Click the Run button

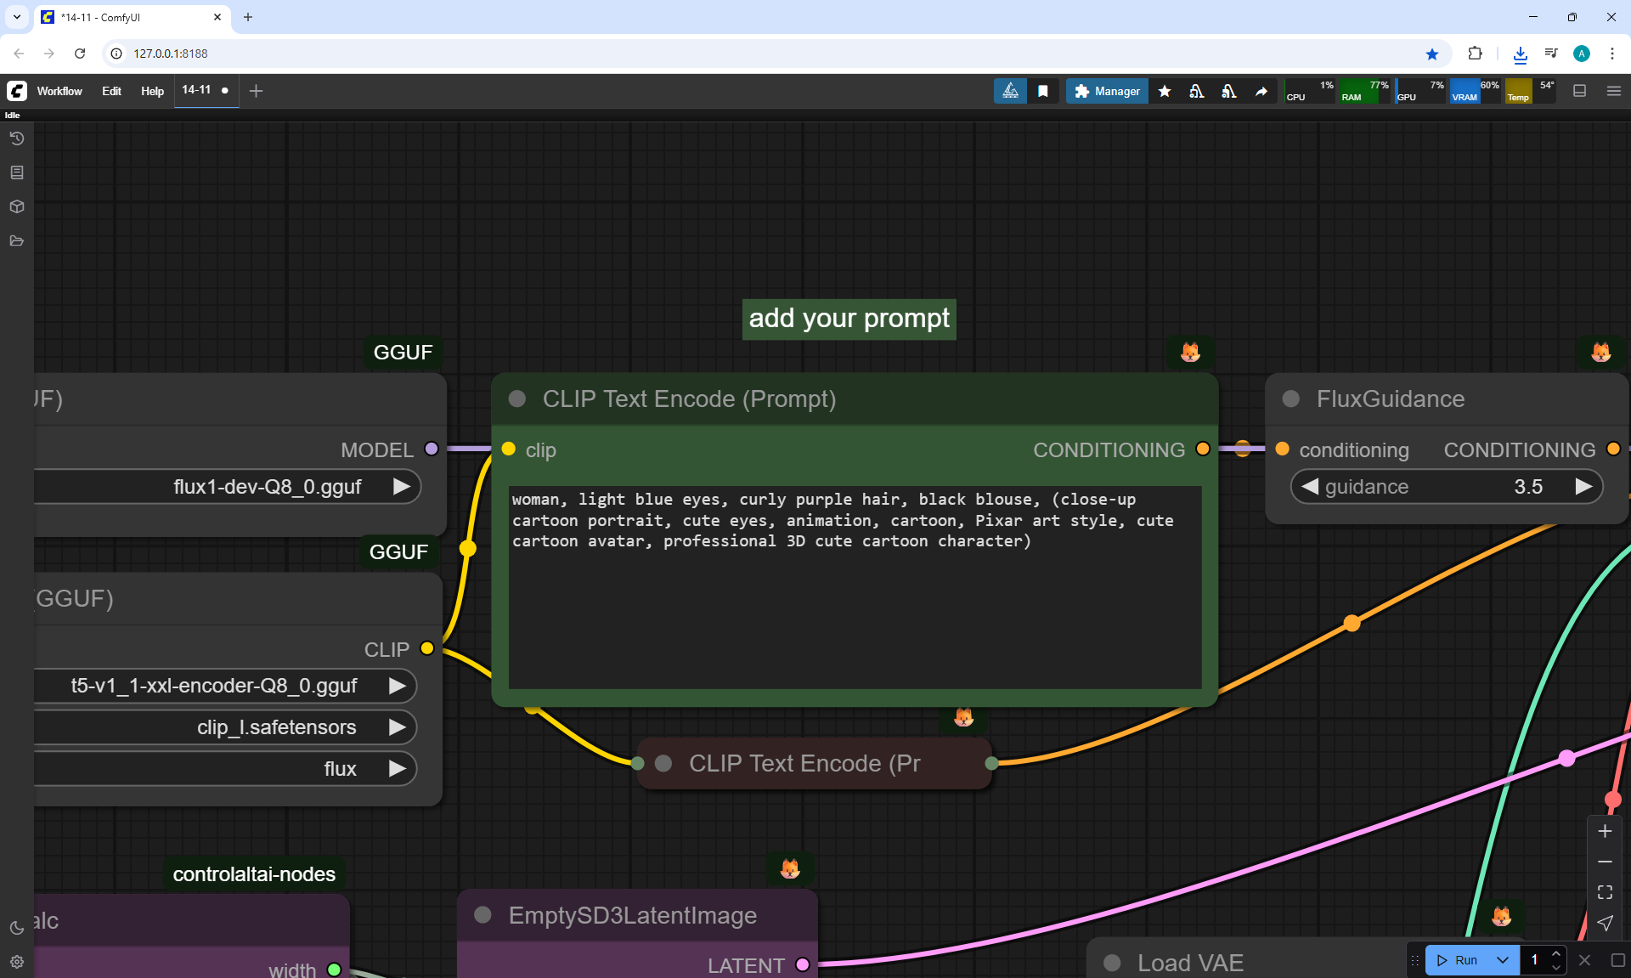click(x=1459, y=960)
